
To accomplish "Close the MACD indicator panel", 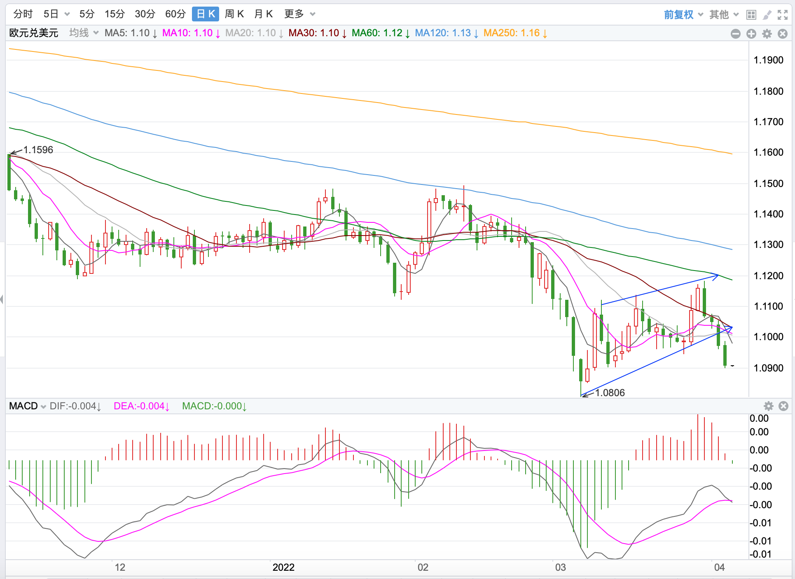I will click(783, 406).
